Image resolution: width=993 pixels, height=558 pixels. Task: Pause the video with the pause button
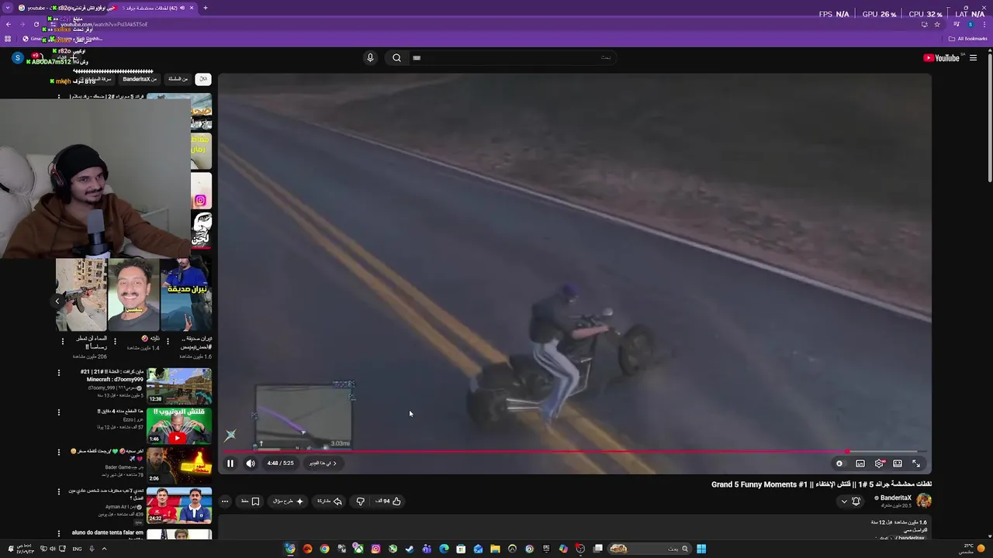pos(230,463)
